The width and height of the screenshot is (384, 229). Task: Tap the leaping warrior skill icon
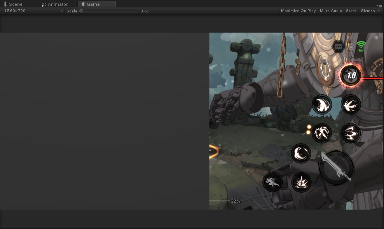tap(321, 133)
